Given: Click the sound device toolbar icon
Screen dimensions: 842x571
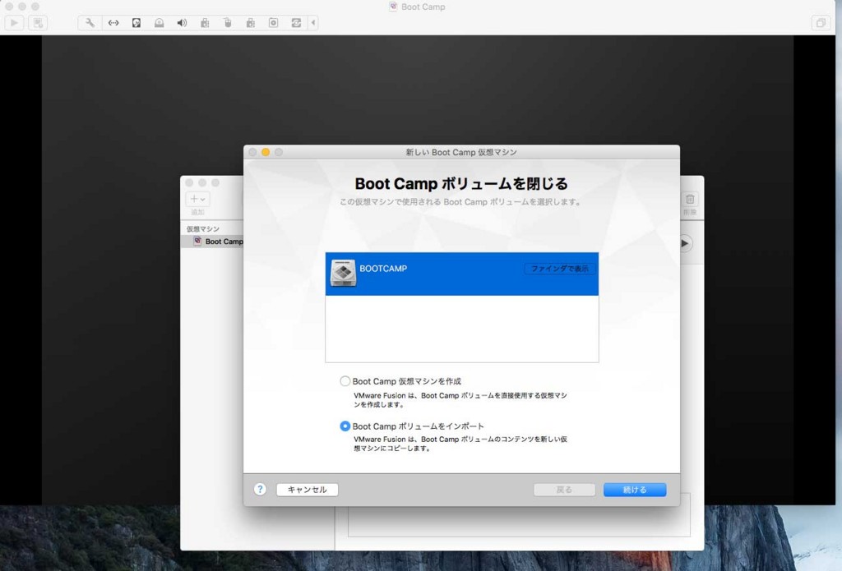Looking at the screenshot, I should [182, 22].
